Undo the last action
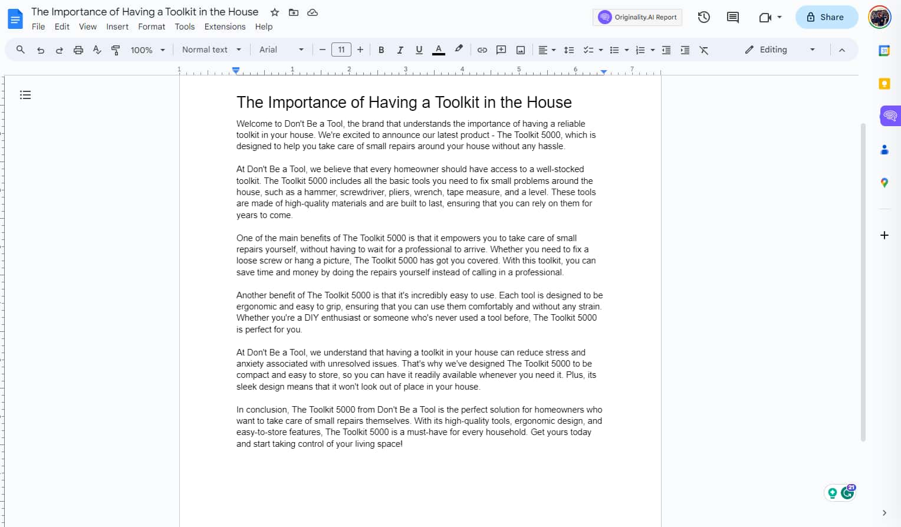Viewport: 901px width, 527px height. tap(40, 50)
